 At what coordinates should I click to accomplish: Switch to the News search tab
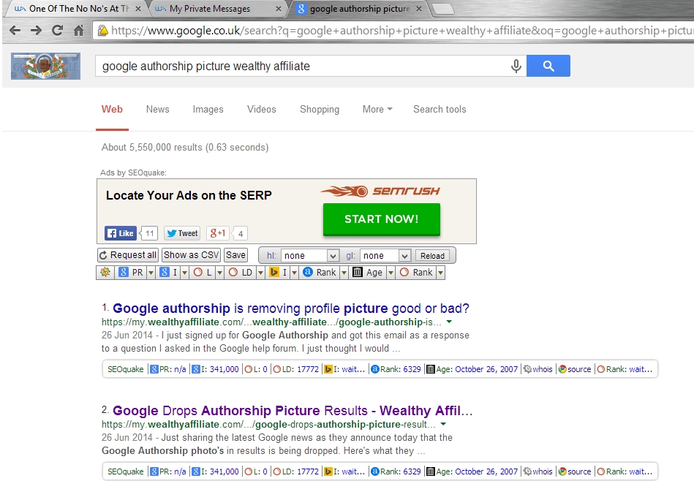pos(157,110)
